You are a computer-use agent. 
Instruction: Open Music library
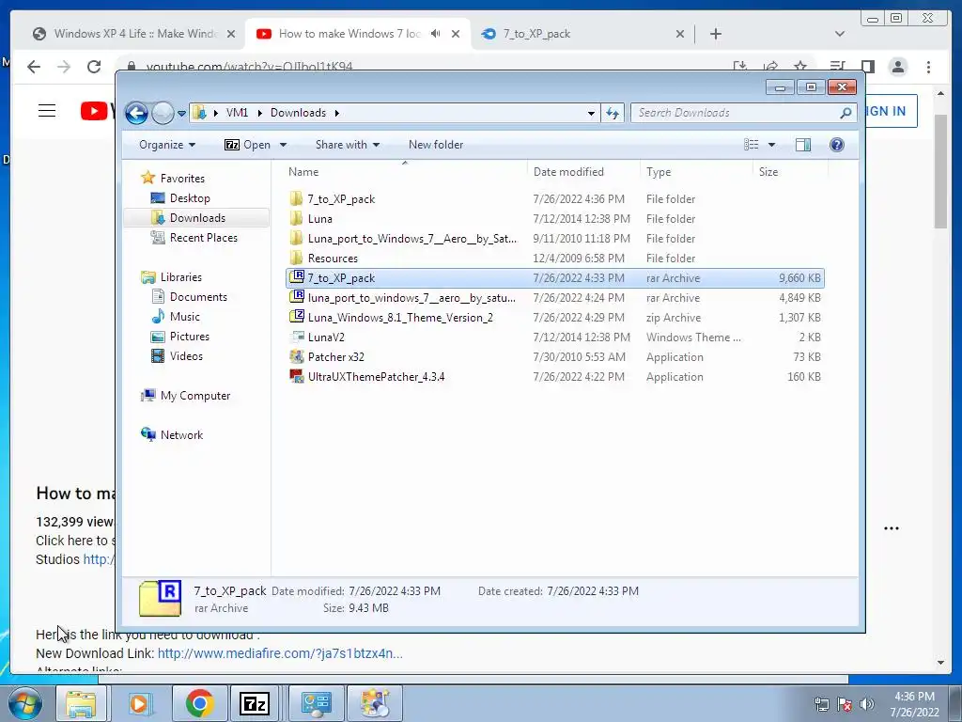[185, 317]
